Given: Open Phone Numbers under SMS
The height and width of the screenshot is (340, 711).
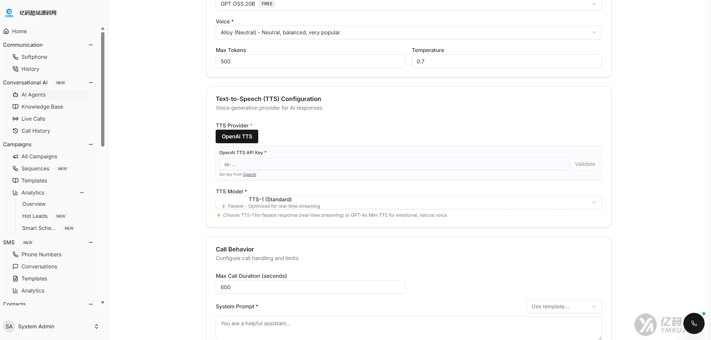Looking at the screenshot, I should 41,254.
